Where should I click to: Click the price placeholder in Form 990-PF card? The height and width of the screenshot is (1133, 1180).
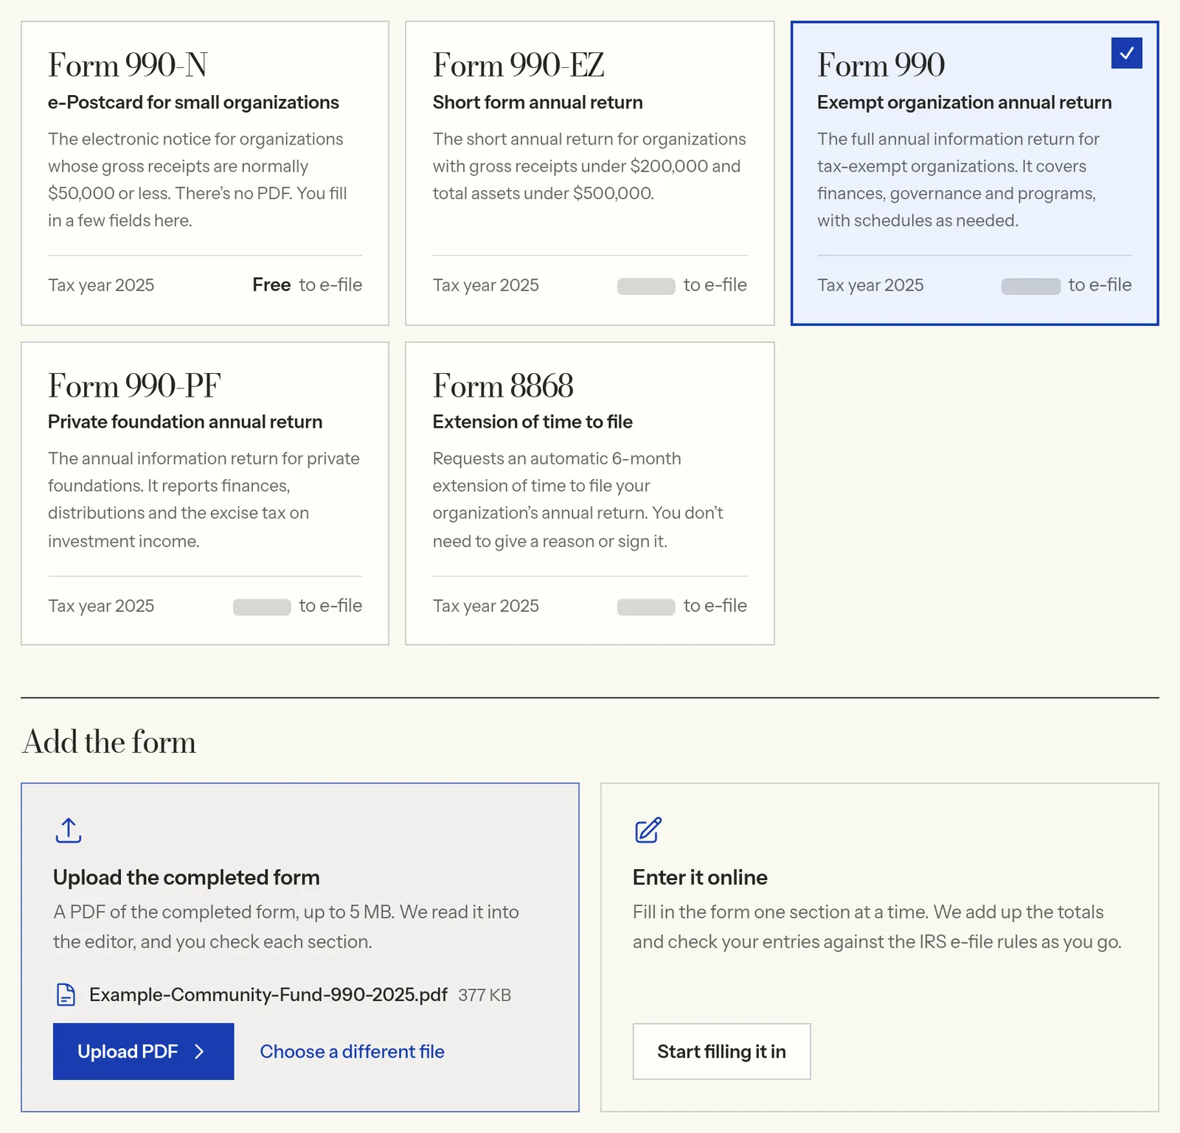262,607
